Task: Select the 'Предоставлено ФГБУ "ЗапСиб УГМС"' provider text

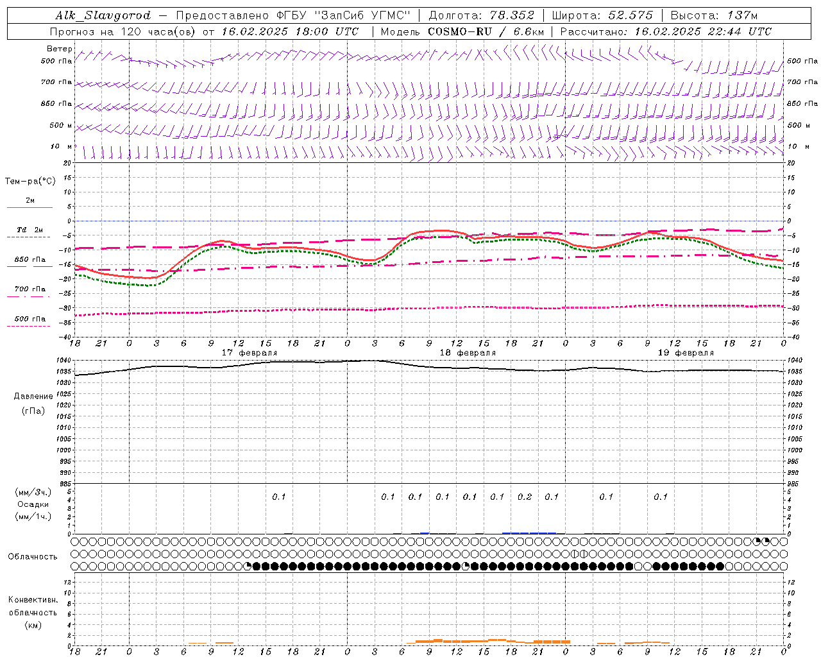Action: point(292,15)
